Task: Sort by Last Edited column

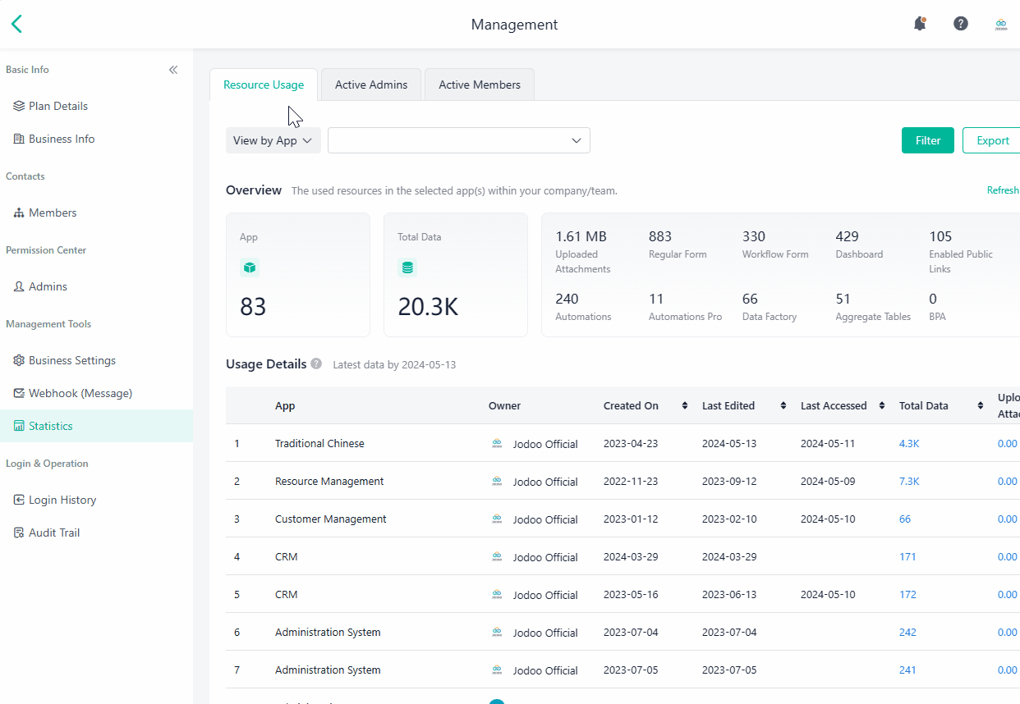Action: [x=783, y=406]
